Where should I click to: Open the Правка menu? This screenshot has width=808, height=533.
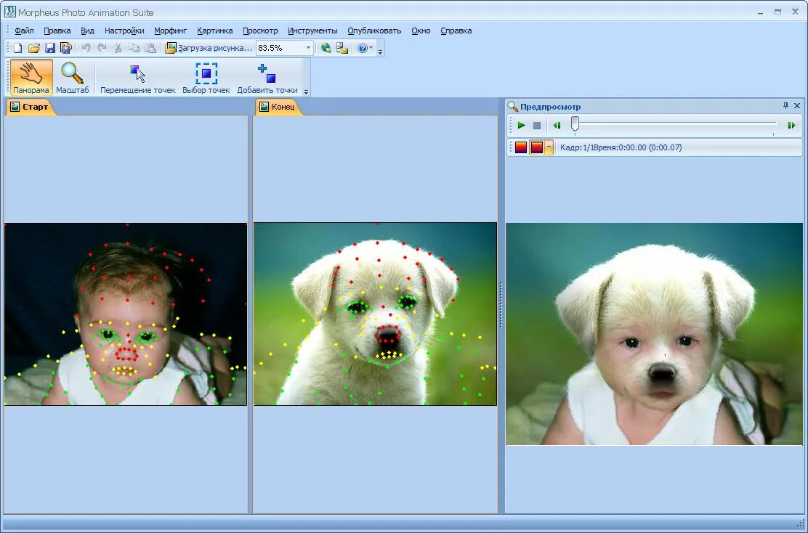(57, 30)
